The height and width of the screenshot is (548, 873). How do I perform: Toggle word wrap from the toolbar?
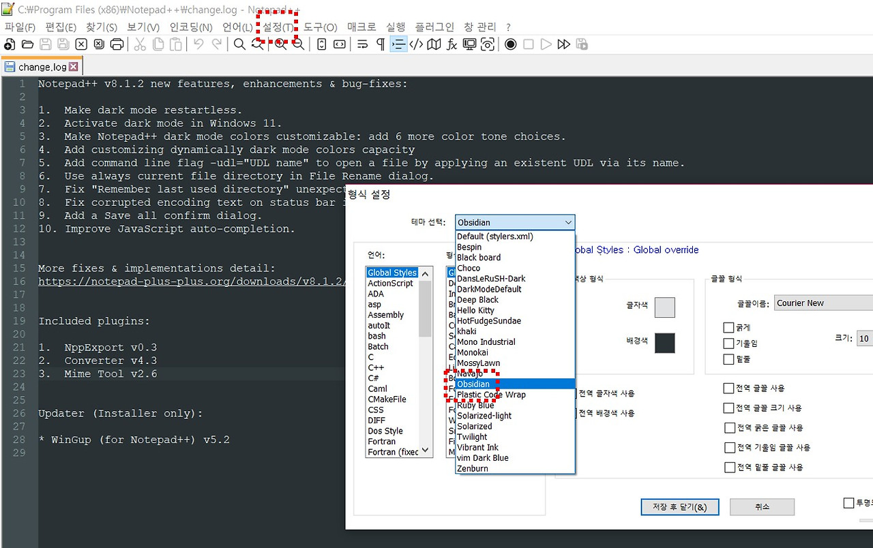pyautogui.click(x=363, y=44)
